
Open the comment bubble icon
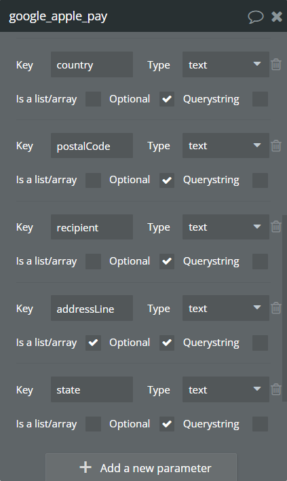[x=255, y=17]
